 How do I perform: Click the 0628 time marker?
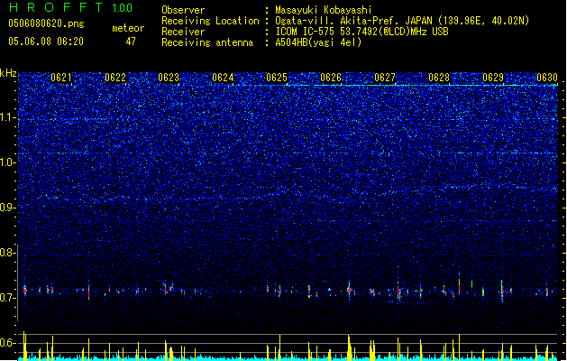tap(439, 78)
